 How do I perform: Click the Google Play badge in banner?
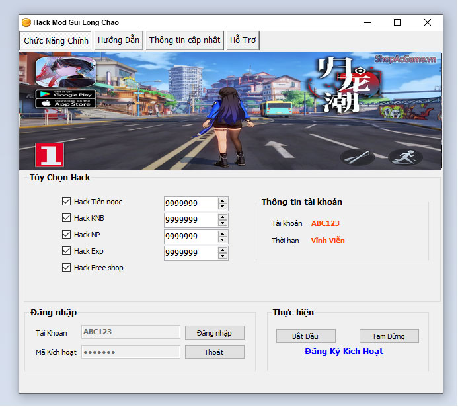point(65,94)
